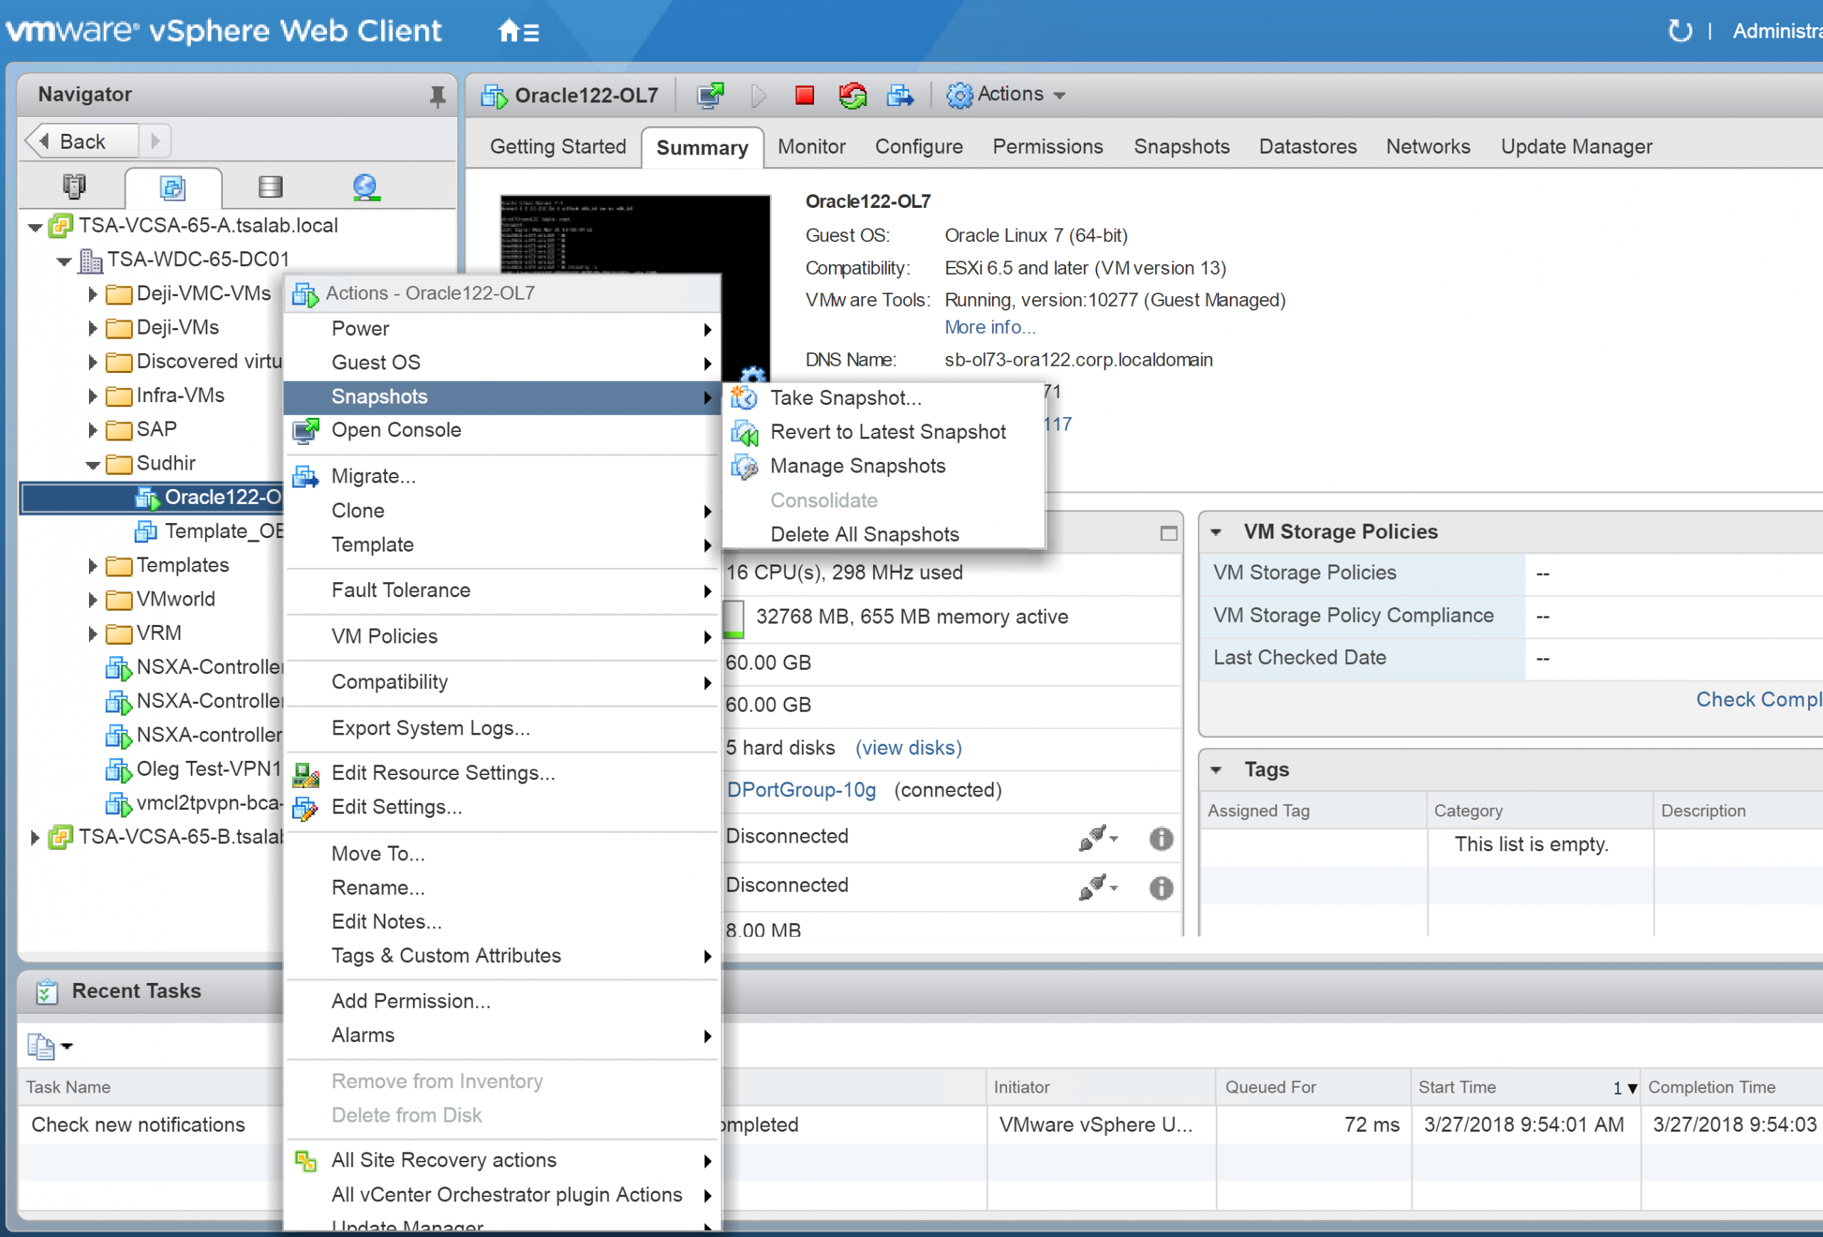The width and height of the screenshot is (1823, 1237).
Task: Click the info icon beside first Disconnected row
Action: (1160, 838)
